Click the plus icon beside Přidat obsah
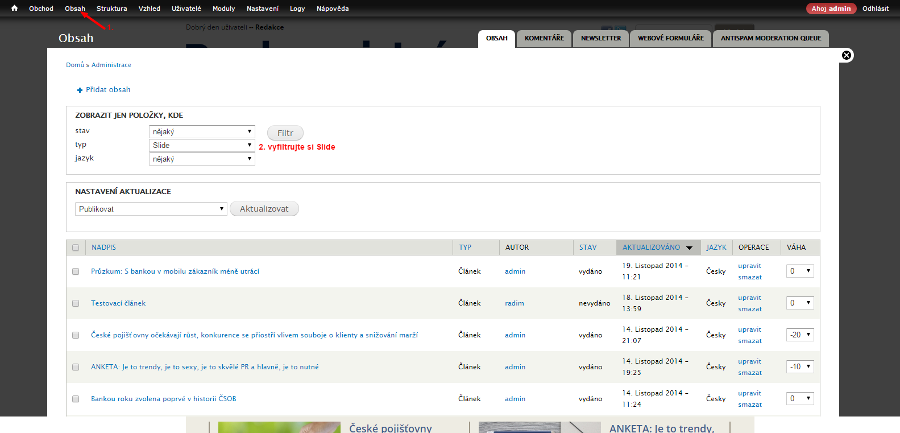 pos(80,90)
